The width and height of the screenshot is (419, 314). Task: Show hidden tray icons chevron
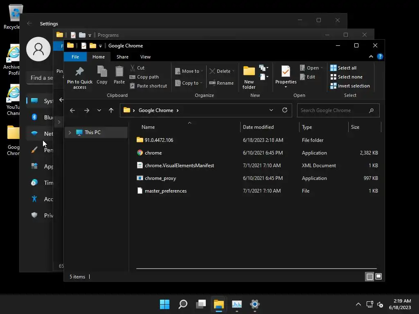[358, 304]
